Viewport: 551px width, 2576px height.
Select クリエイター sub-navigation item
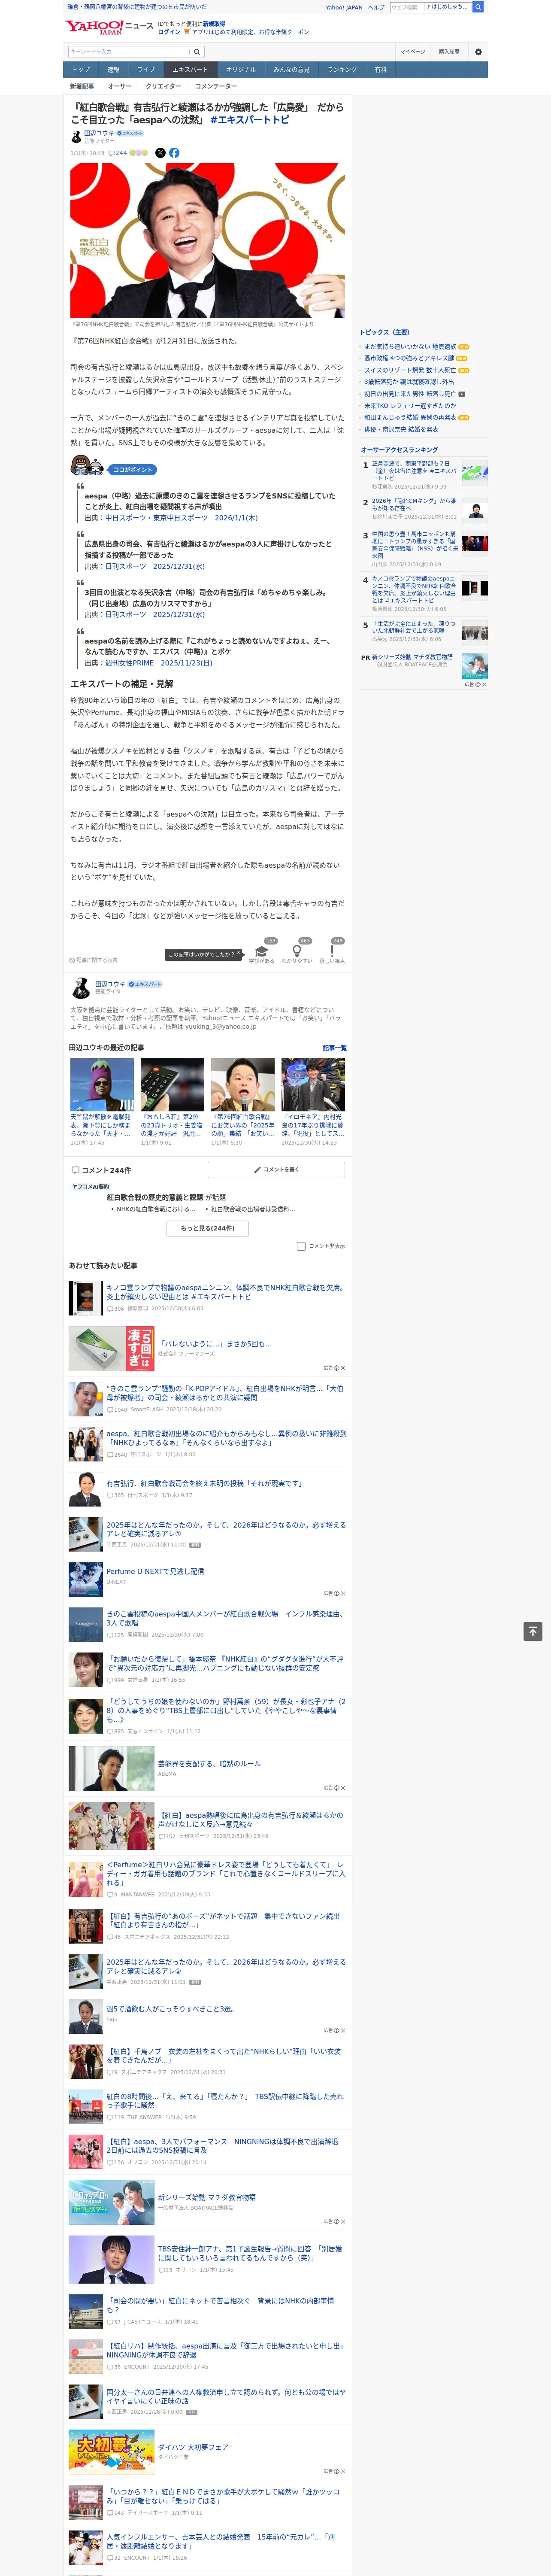click(163, 86)
